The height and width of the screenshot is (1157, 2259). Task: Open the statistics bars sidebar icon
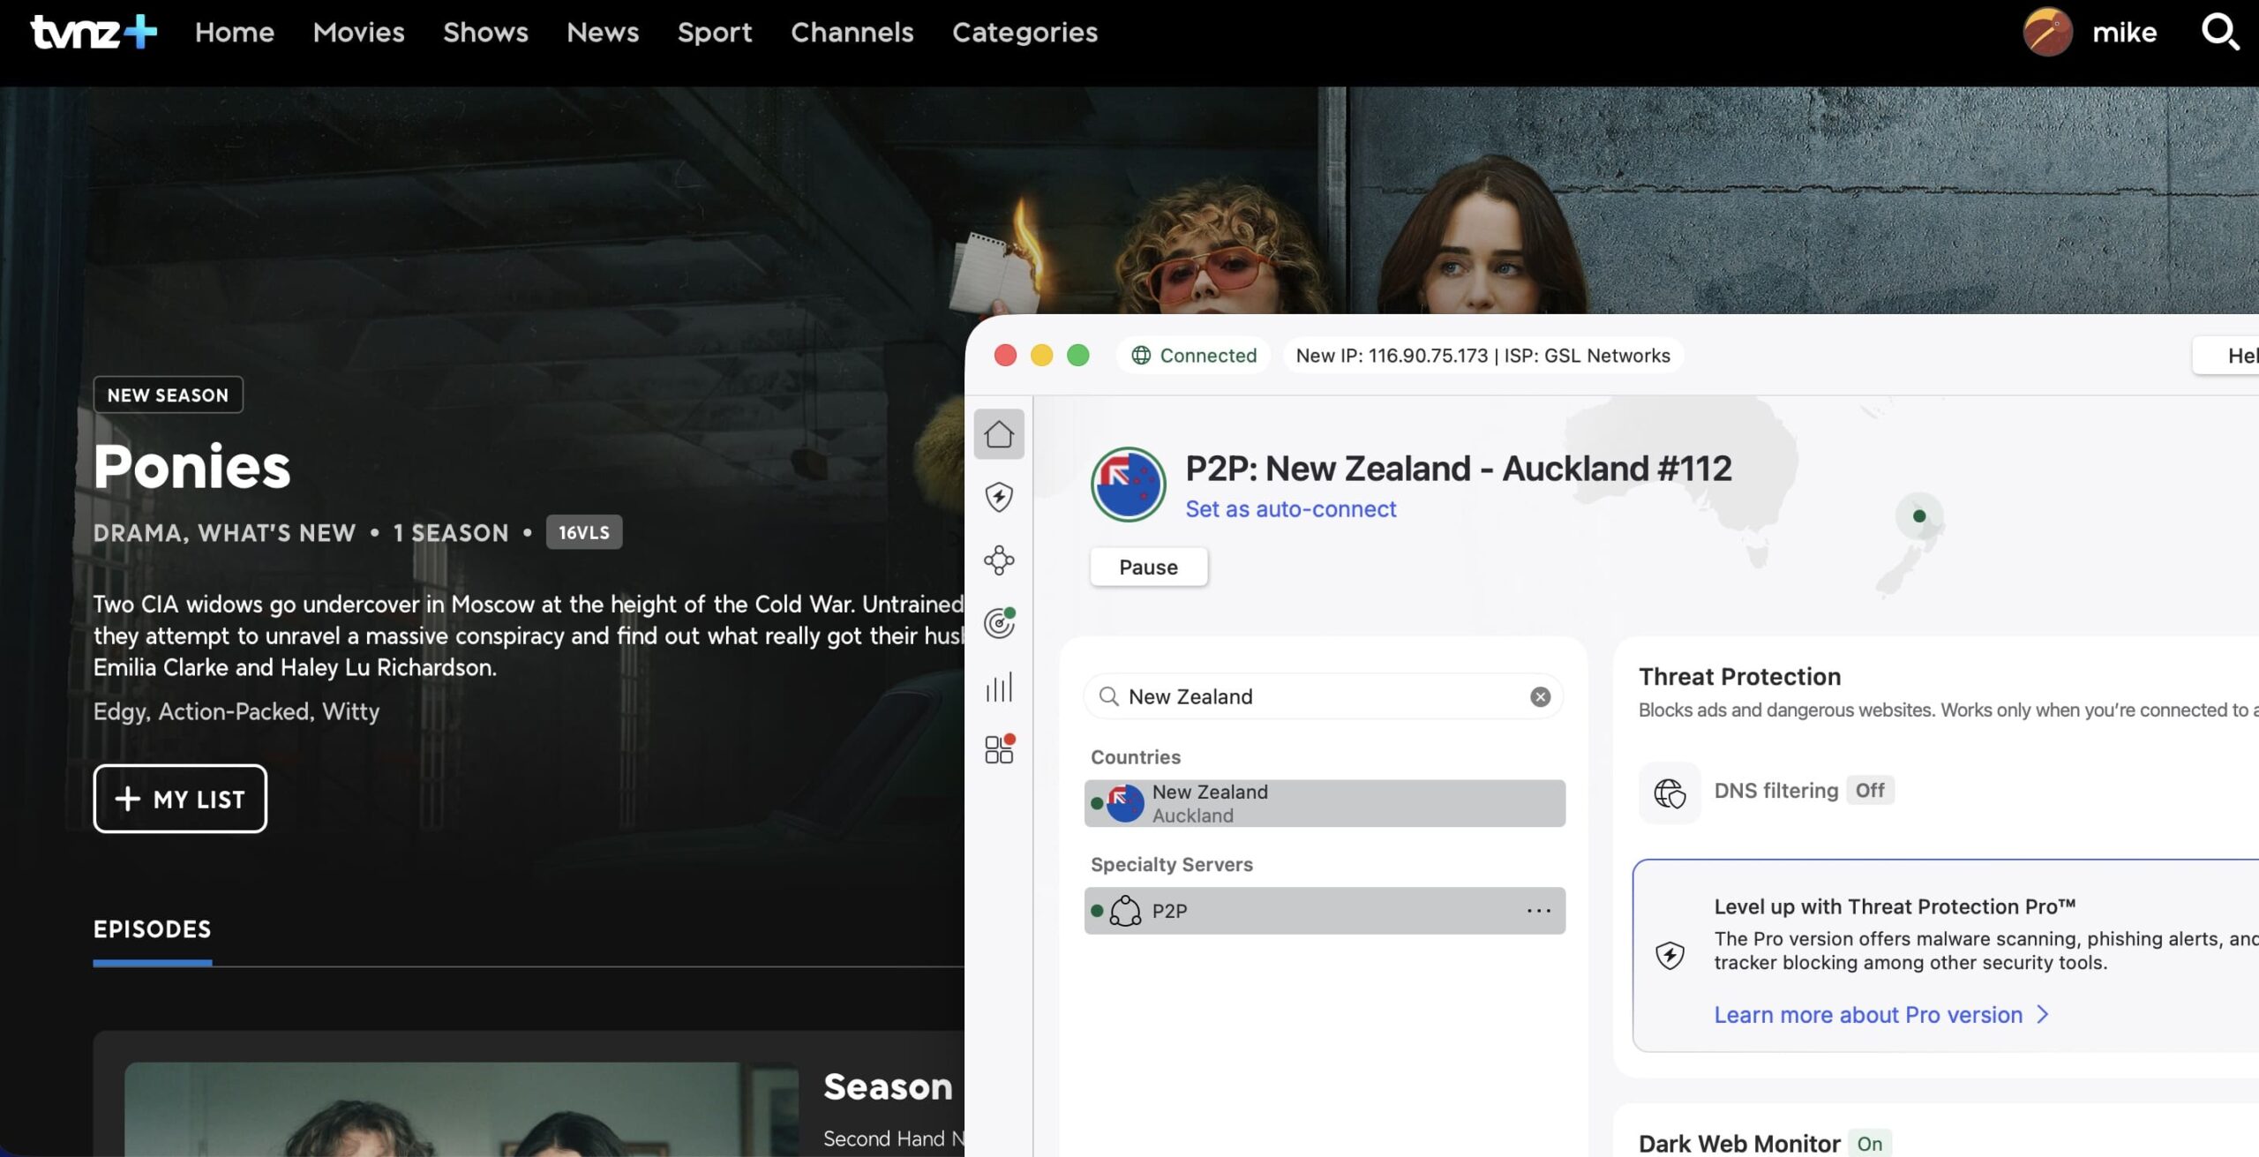pos(999,687)
